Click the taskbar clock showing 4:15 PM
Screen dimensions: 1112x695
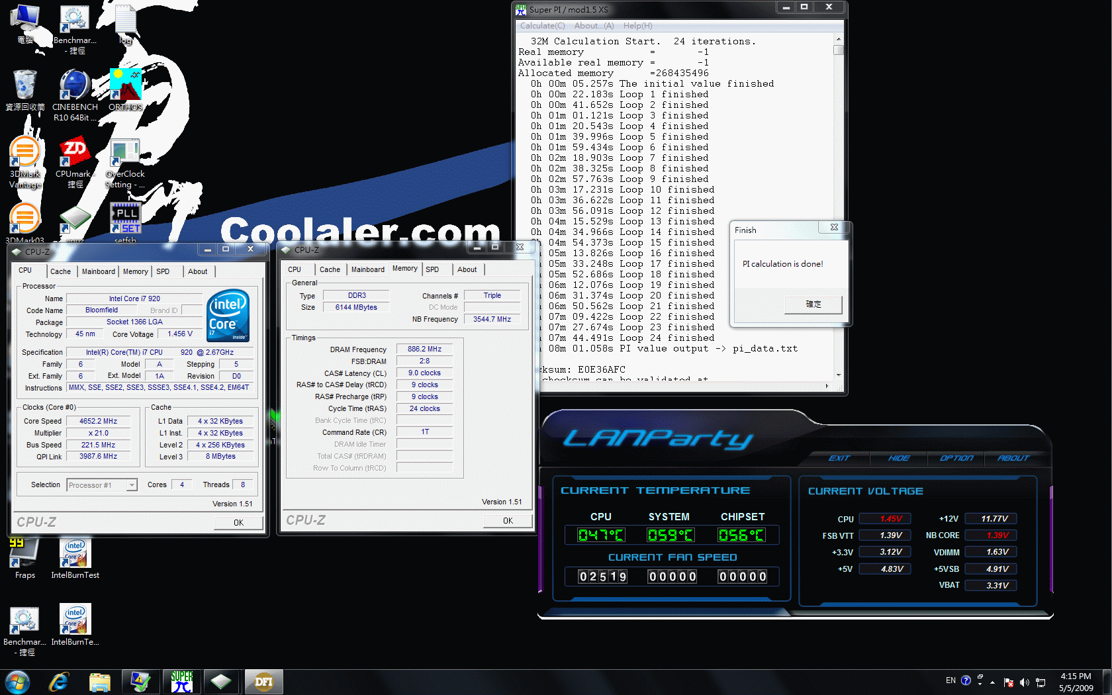pos(1076,682)
